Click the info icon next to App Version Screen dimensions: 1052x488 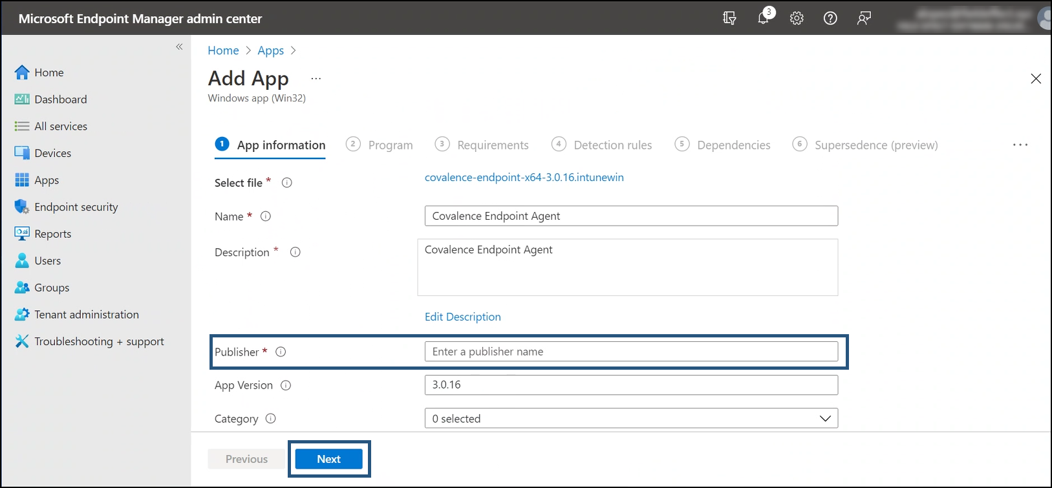286,385
